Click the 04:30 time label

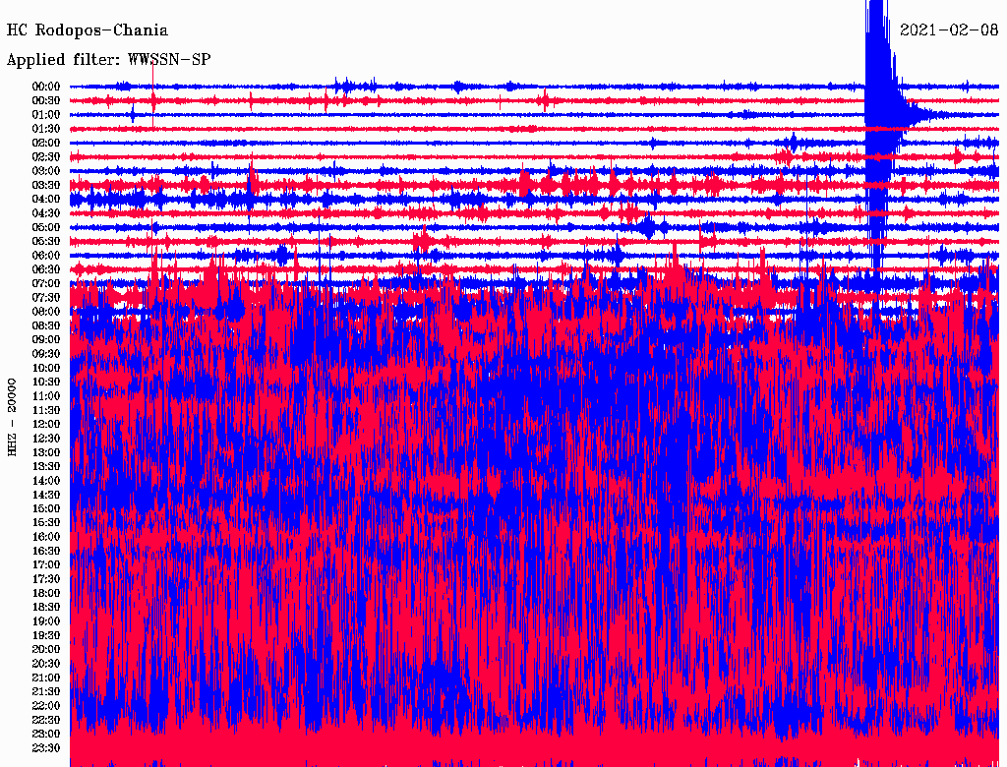(46, 213)
